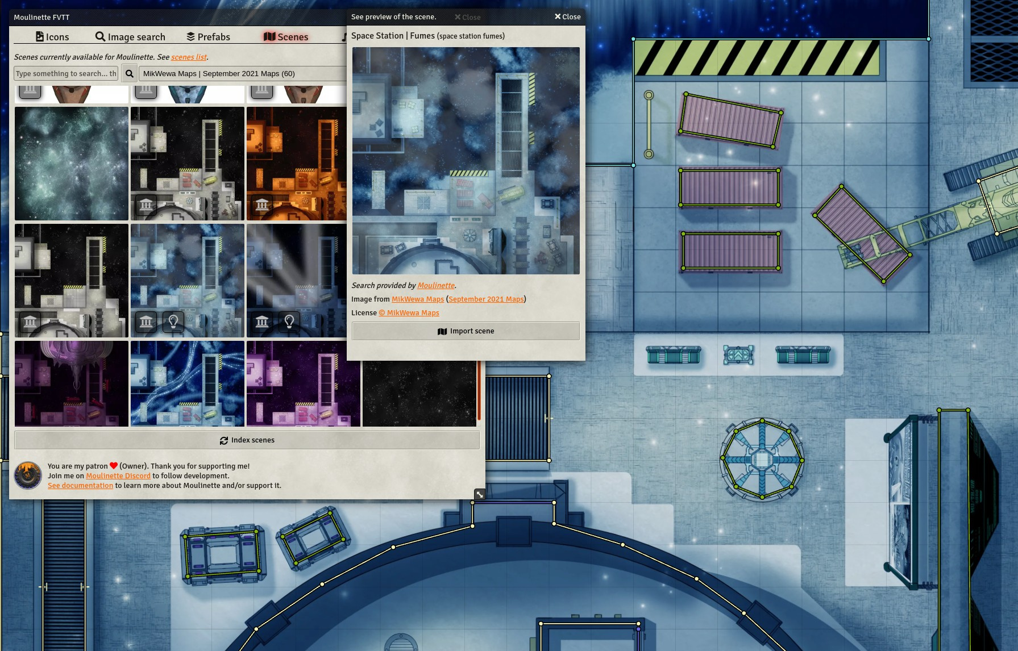The image size is (1018, 651).
Task: Click the institution icon on the black space station thumbnail
Action: click(x=146, y=205)
